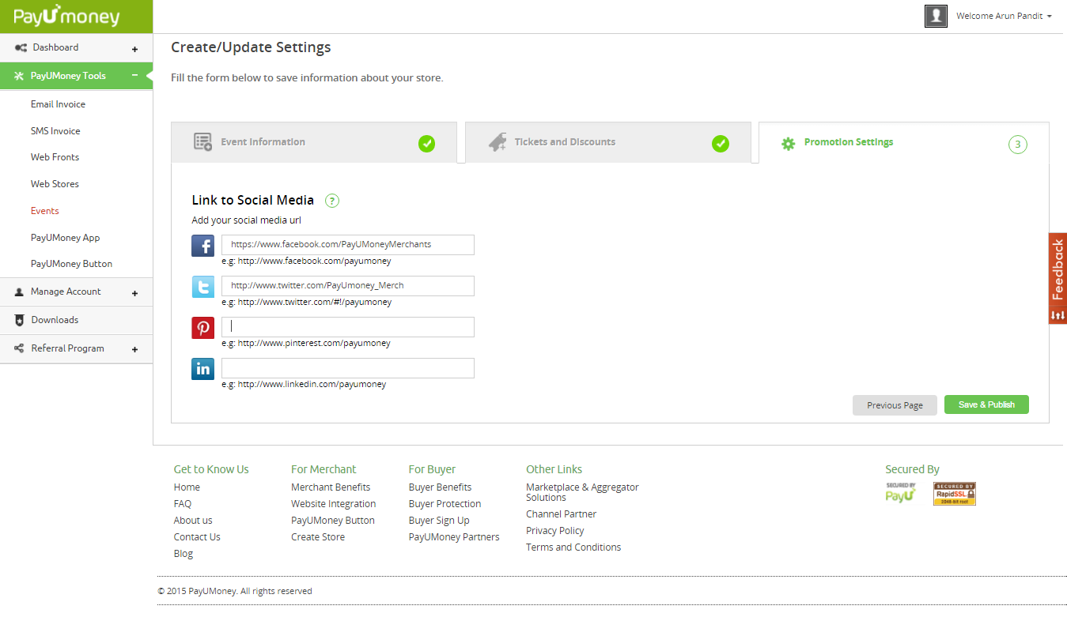This screenshot has height=617, width=1067.
Task: Click the Twitter icon
Action: click(203, 287)
